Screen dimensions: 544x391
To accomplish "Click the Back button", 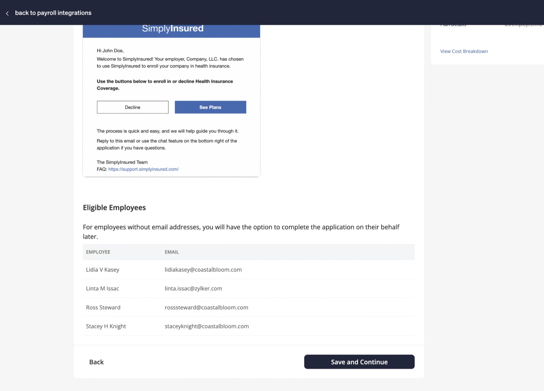I will pyautogui.click(x=96, y=362).
